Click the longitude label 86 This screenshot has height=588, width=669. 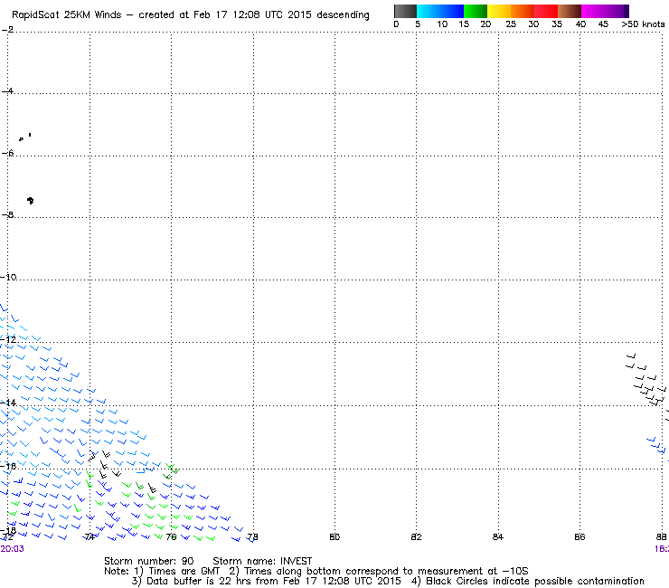579,536
